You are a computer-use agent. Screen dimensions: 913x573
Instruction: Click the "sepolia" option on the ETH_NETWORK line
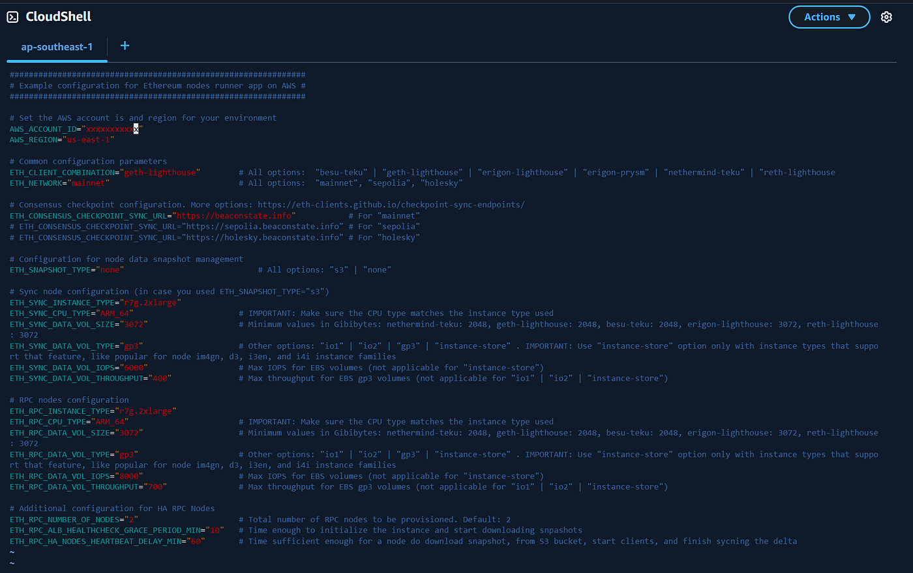click(x=391, y=183)
